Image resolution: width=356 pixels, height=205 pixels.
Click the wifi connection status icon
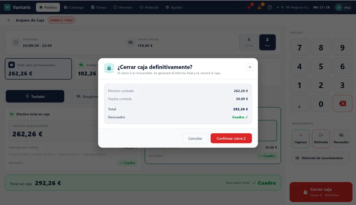282,7
